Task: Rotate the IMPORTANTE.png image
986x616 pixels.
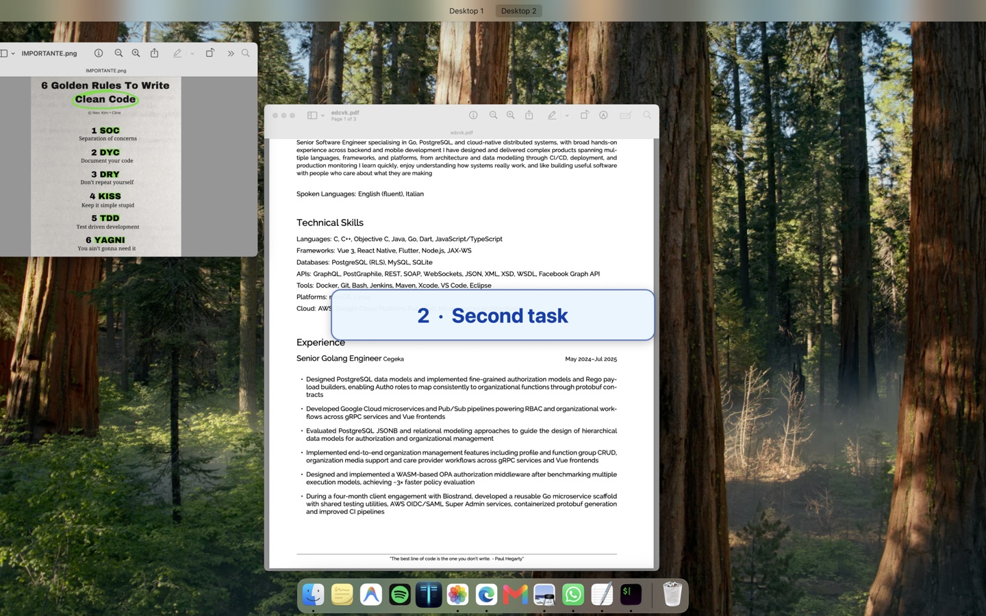Action: tap(210, 53)
